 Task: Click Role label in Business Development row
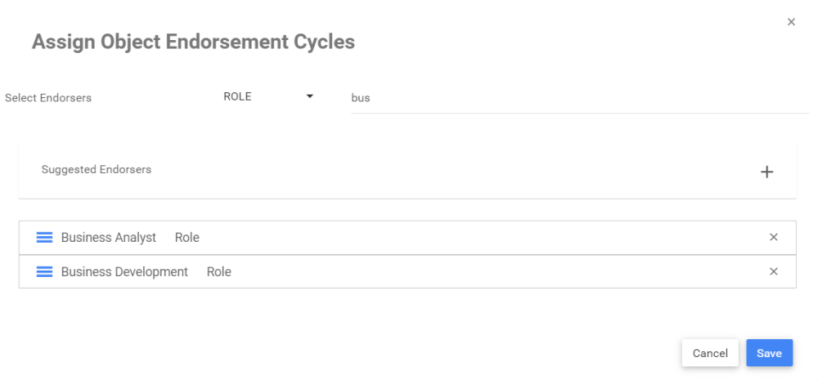[x=219, y=272]
